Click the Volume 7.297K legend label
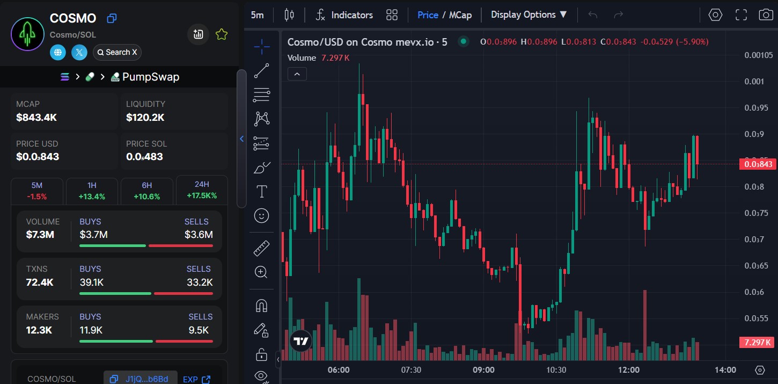778x384 pixels. (318, 58)
